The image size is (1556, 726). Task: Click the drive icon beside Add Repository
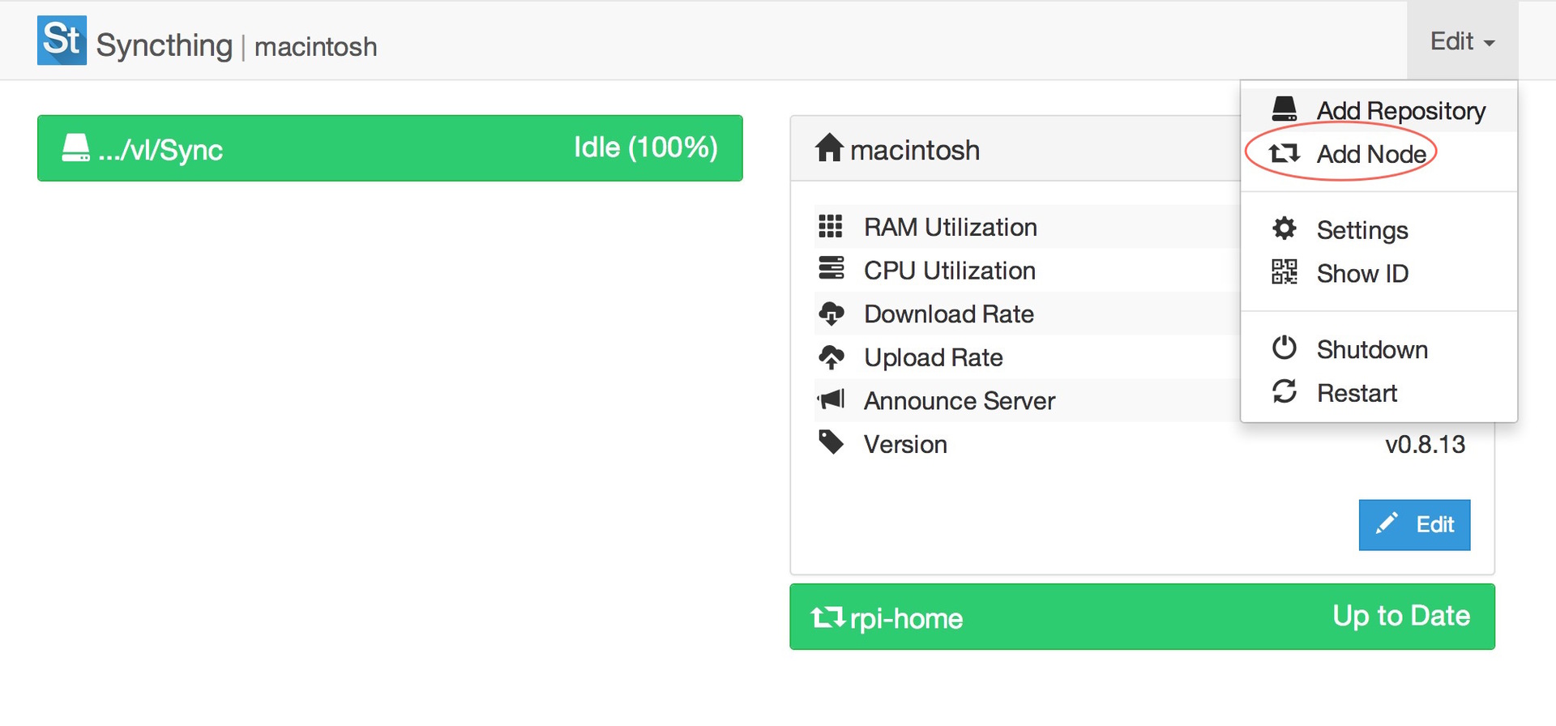coord(1285,109)
